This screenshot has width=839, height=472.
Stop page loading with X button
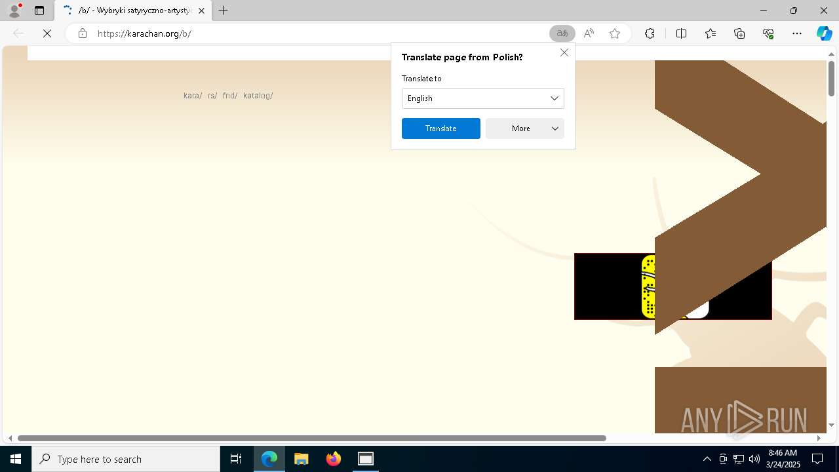click(x=47, y=33)
